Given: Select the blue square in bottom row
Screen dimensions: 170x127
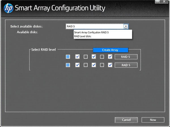Looking at the screenshot, I should (x=68, y=65).
